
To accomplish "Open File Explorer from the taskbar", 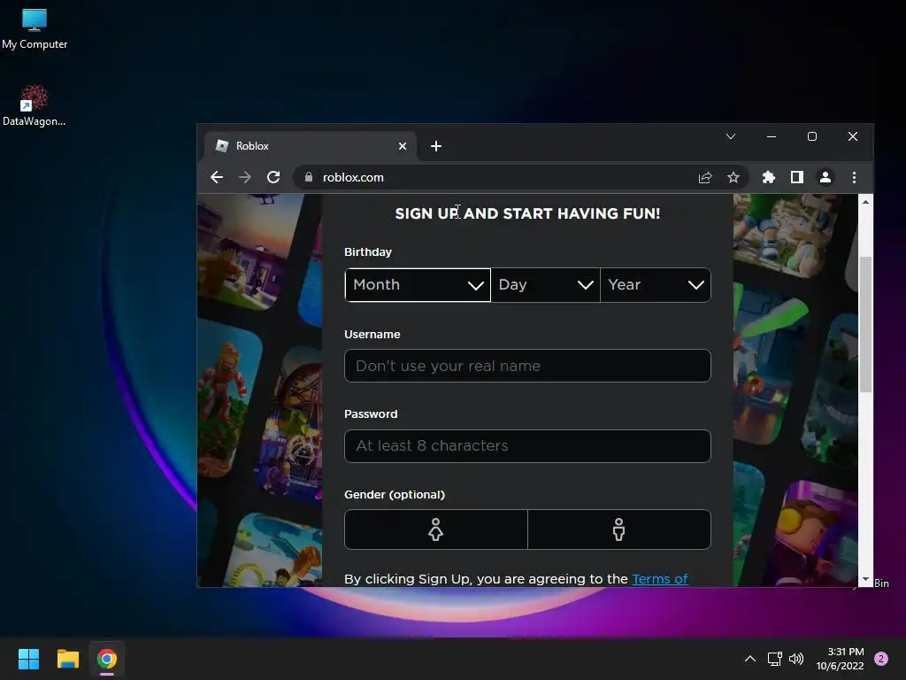I will click(x=67, y=659).
